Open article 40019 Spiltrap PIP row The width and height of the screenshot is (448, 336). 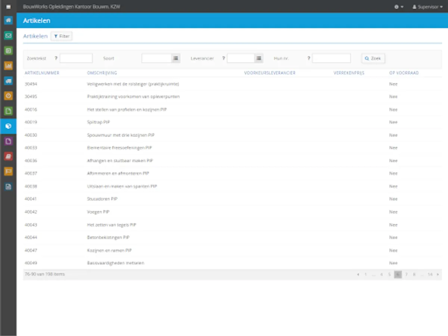(232, 122)
